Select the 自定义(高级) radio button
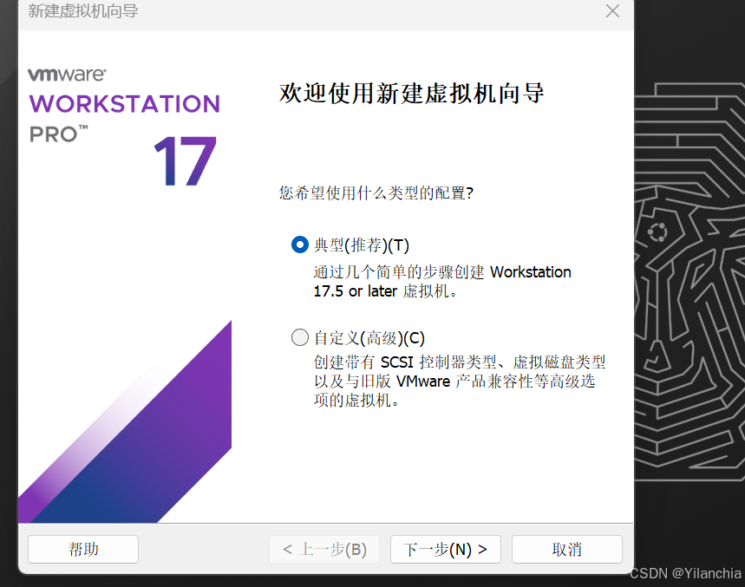Image resolution: width=745 pixels, height=587 pixels. (300, 337)
